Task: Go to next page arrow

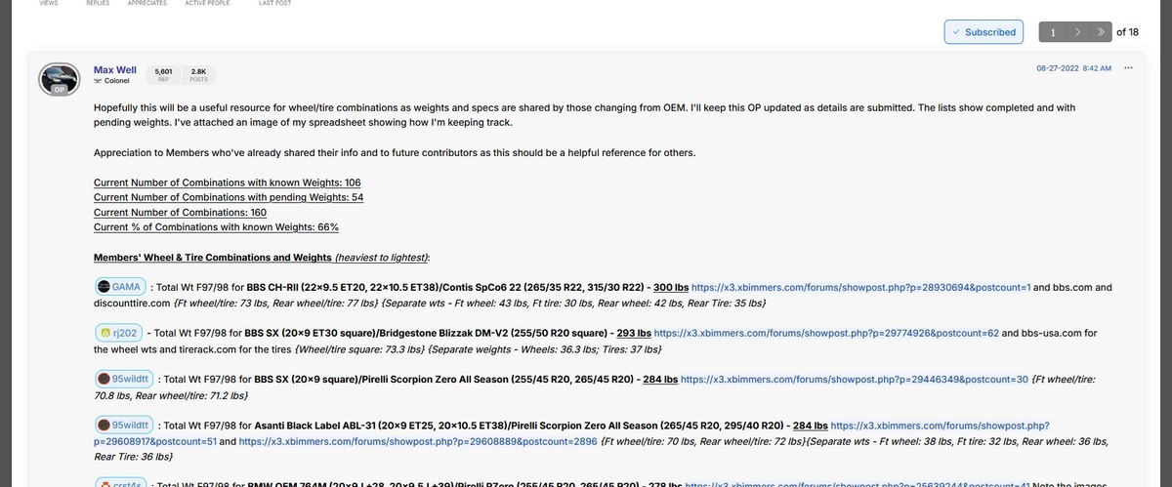Action: pos(1077,32)
